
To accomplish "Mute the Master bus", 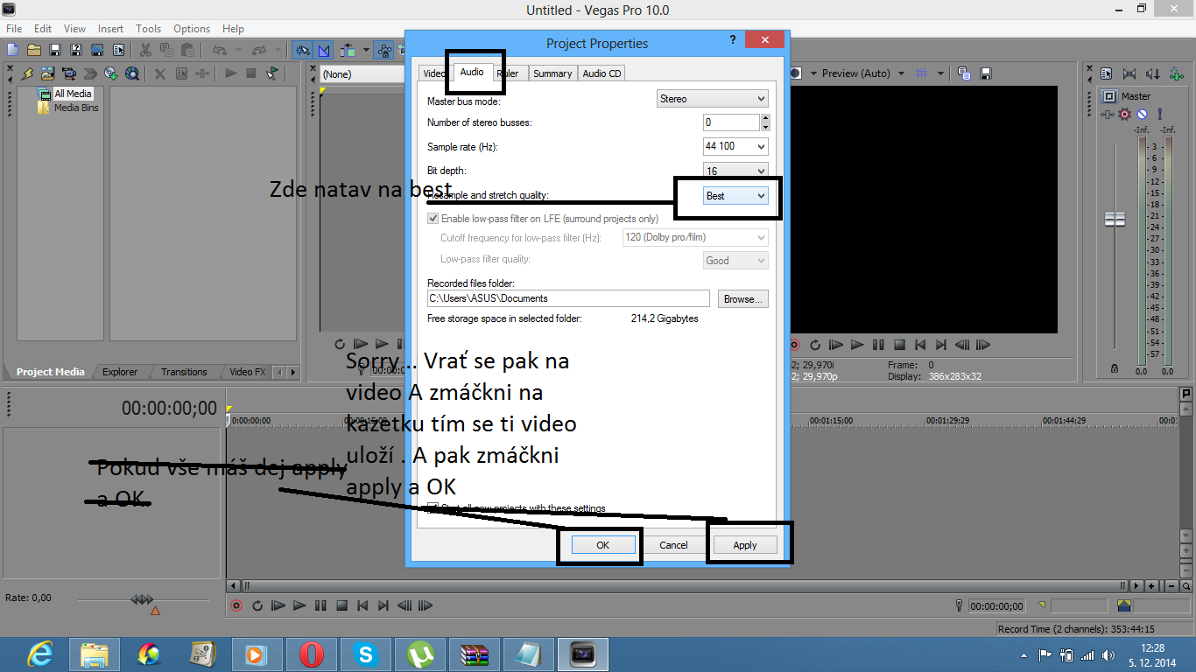I will click(x=1142, y=114).
